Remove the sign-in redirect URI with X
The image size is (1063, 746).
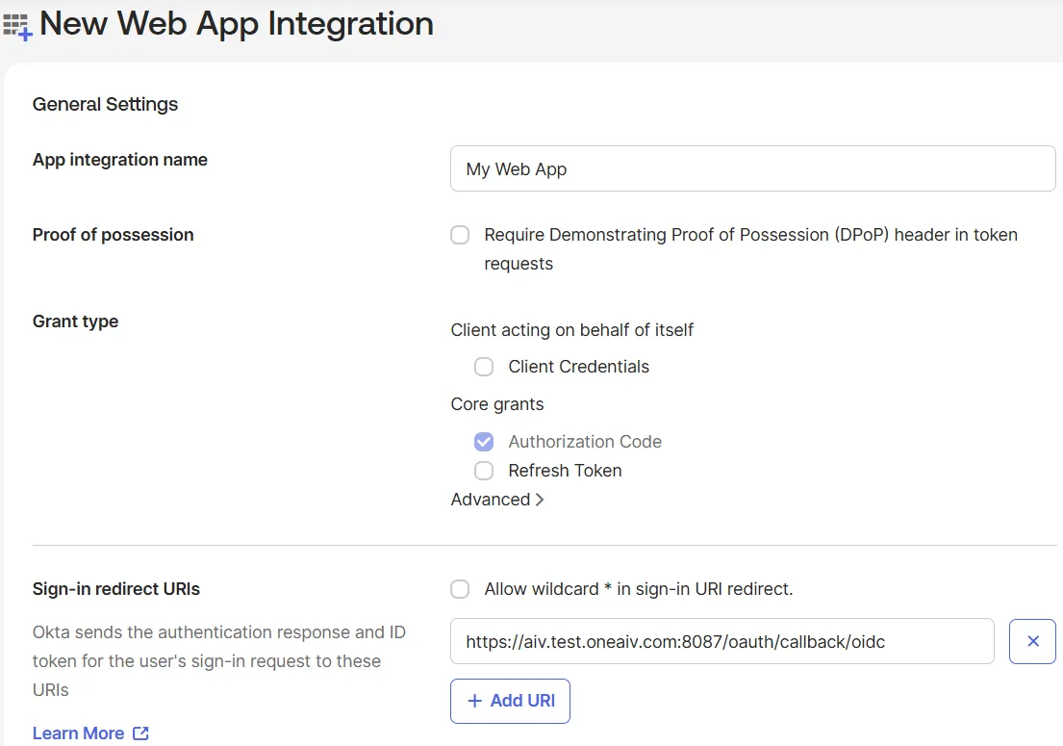[x=1032, y=641]
